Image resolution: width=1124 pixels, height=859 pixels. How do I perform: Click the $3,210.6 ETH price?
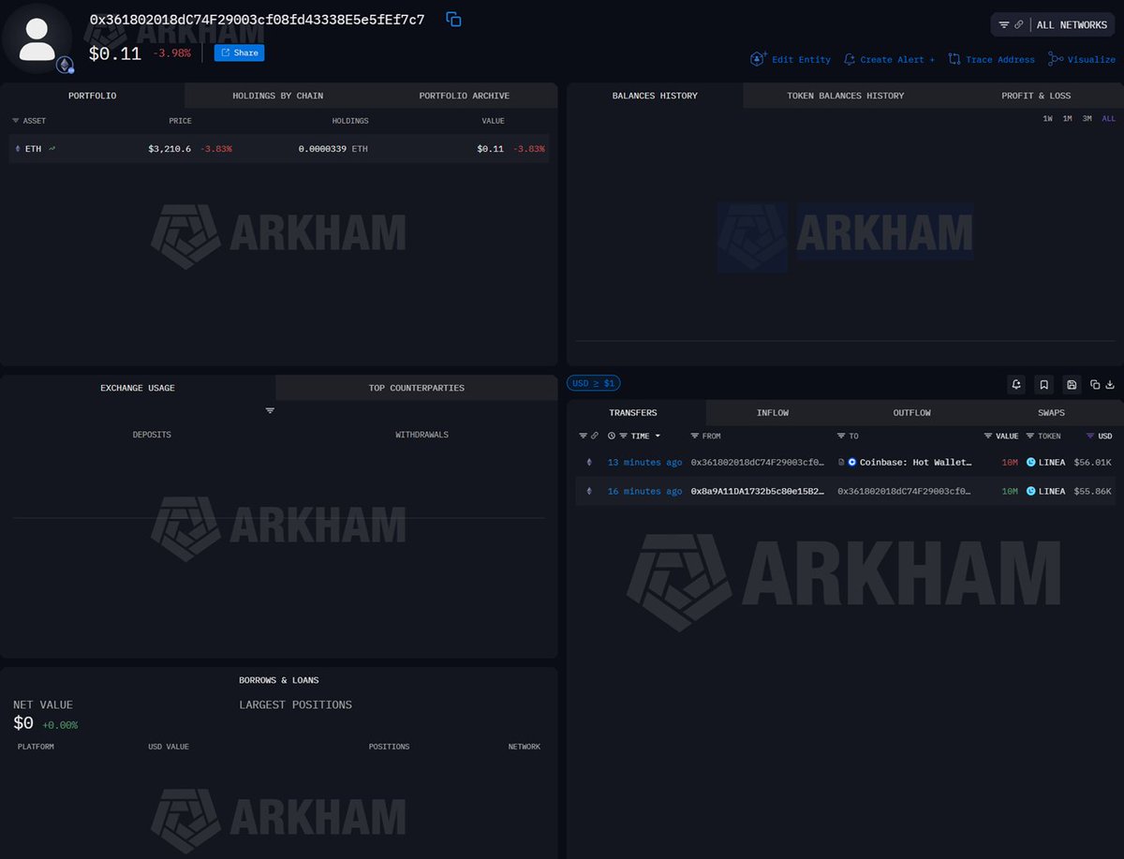point(170,148)
